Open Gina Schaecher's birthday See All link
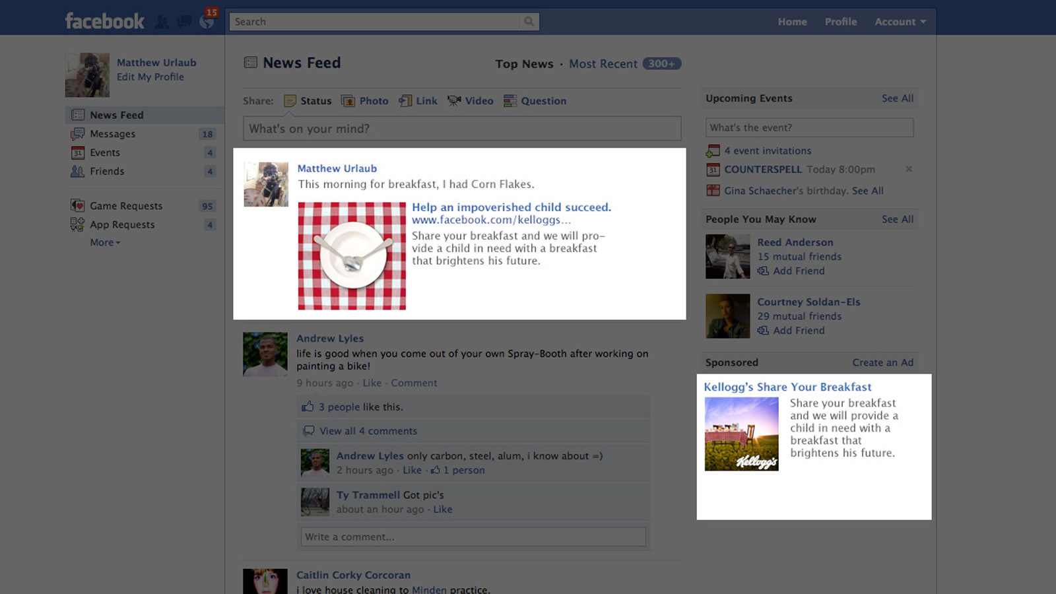This screenshot has width=1056, height=594. pos(867,191)
